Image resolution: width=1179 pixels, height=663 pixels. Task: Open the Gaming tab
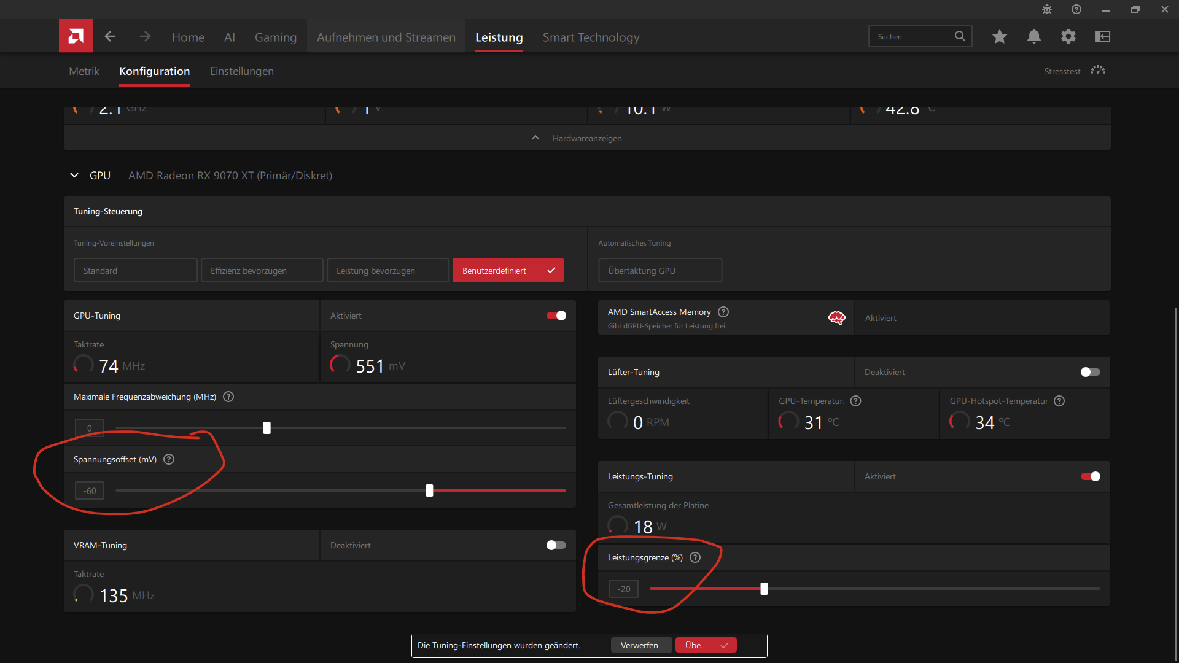click(275, 37)
